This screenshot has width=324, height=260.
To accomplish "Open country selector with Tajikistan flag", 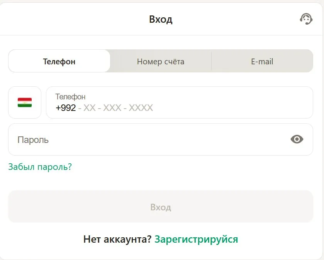I will 25,102.
